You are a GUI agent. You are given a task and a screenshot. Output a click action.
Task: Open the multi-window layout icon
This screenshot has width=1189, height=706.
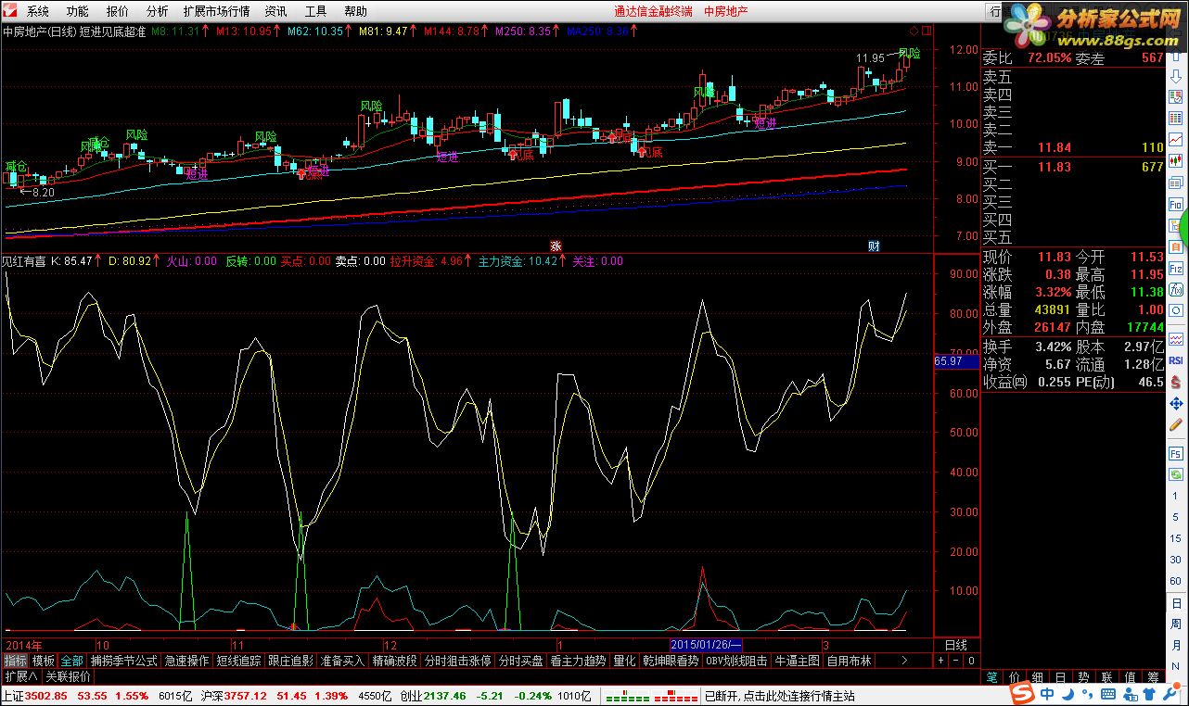coord(1175,183)
